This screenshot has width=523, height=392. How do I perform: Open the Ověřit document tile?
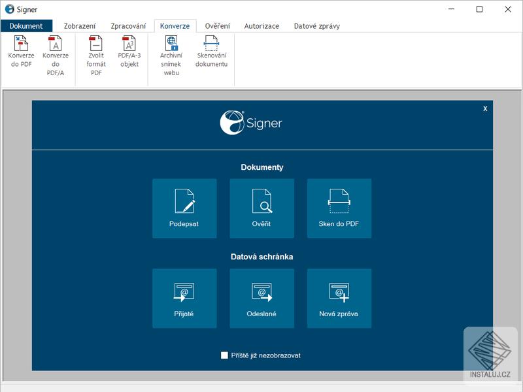click(x=262, y=208)
